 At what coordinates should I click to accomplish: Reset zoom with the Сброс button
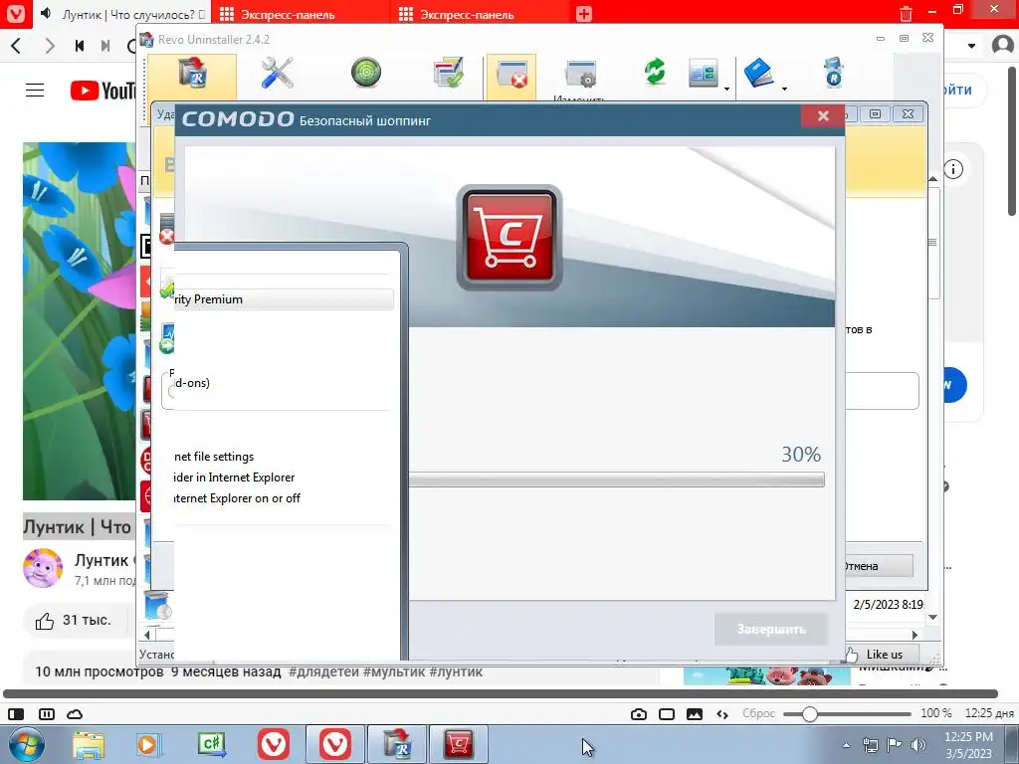coord(758,713)
